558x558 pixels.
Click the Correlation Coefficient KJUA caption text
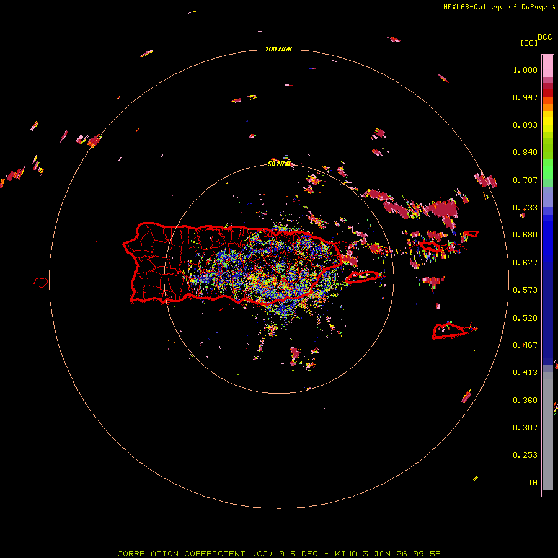[279, 554]
